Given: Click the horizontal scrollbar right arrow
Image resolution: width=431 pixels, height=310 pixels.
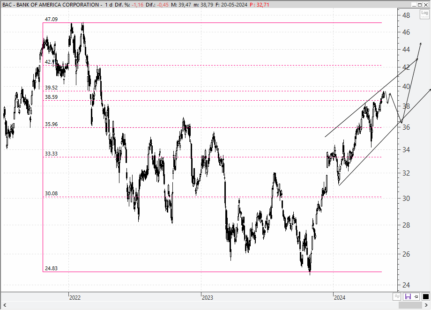Looking at the screenshot, I should coord(427,305).
